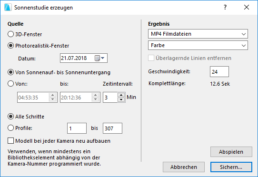
Task: Close the Sonnenstudie erzeugen dialog
Action: pyautogui.click(x=247, y=7)
